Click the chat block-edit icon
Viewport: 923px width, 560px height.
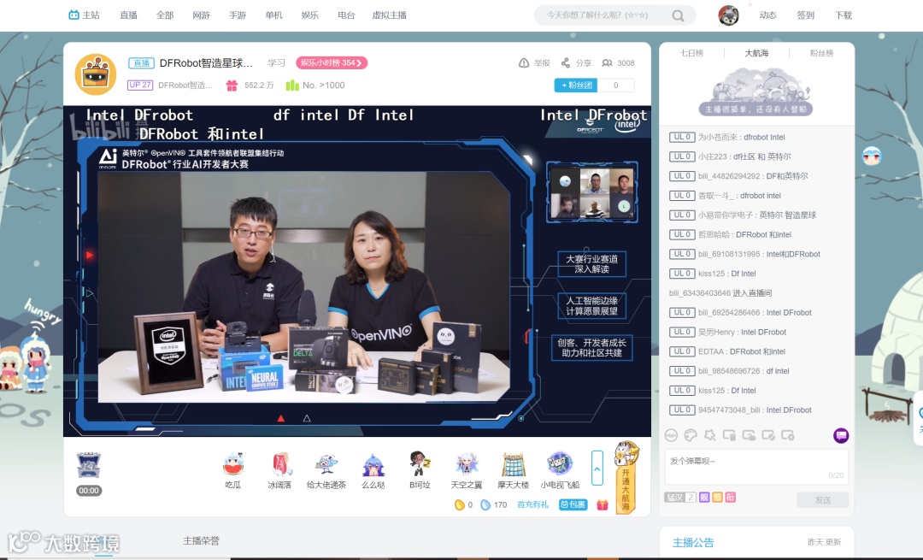click(x=768, y=436)
